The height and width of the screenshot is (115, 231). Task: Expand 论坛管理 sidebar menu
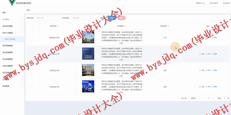point(12,79)
